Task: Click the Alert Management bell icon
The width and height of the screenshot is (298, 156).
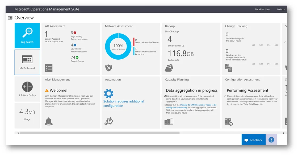Action: [x=49, y=121]
